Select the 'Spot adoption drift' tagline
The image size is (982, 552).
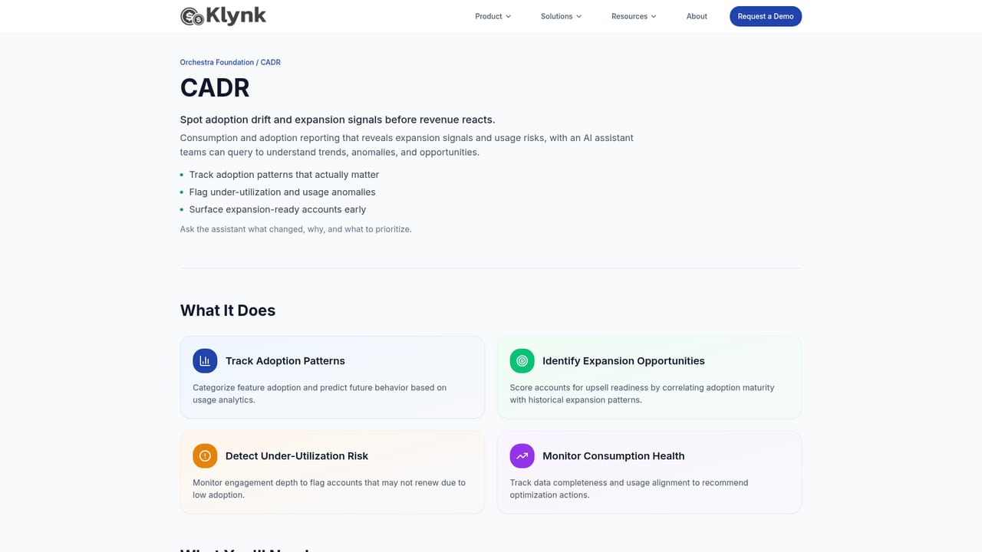pyautogui.click(x=338, y=120)
